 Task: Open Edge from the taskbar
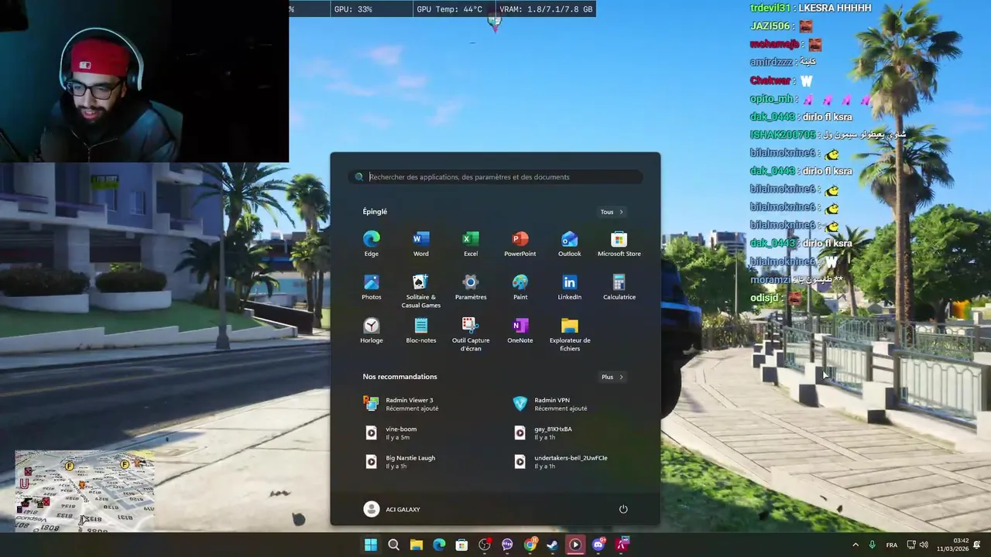pos(439,545)
